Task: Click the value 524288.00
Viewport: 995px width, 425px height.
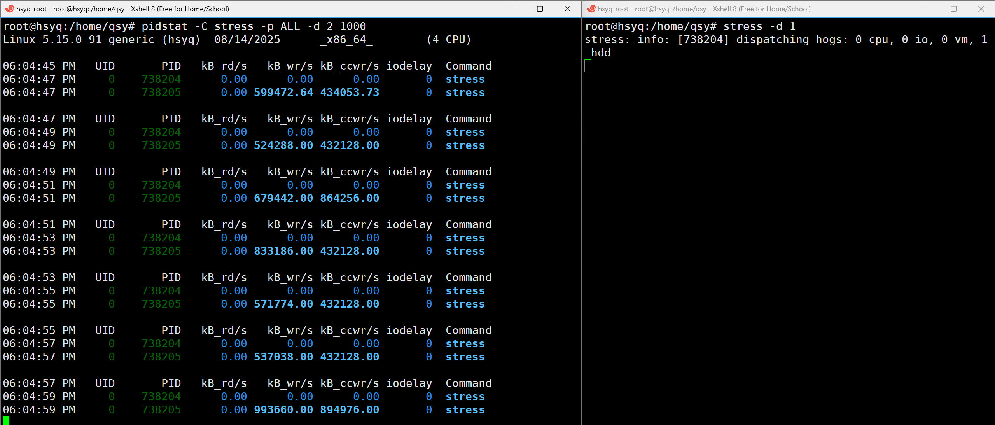Action: click(283, 145)
